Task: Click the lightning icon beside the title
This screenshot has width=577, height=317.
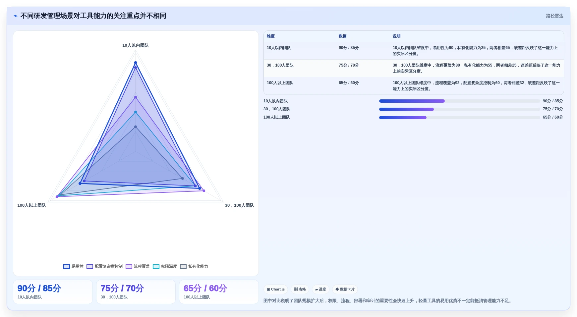Action: tap(15, 16)
